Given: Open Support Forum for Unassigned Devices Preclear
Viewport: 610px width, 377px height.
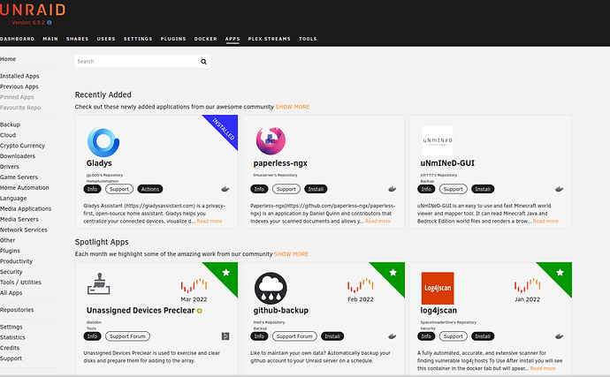Looking at the screenshot, I should pyautogui.click(x=127, y=336).
